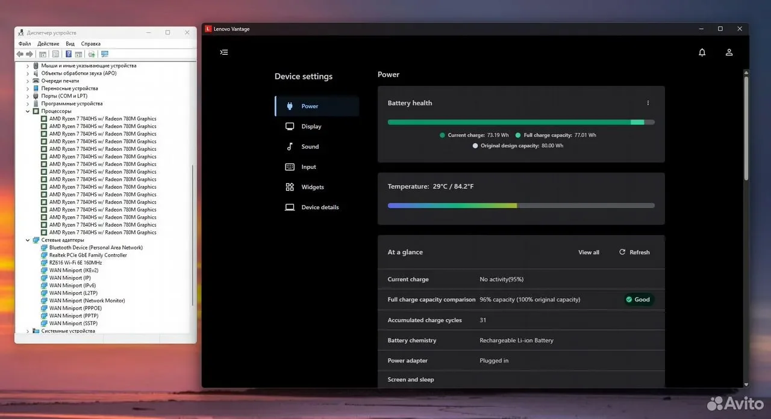Screen dimensions: 771x419
Task: Expand Объекты обработки звука (APO) node
Action: [x=28, y=73]
